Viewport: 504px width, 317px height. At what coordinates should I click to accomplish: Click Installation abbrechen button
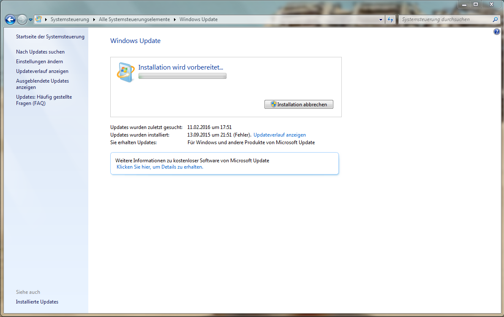(x=299, y=104)
